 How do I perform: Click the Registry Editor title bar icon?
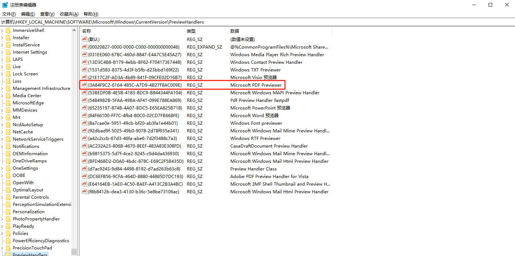tap(5, 5)
